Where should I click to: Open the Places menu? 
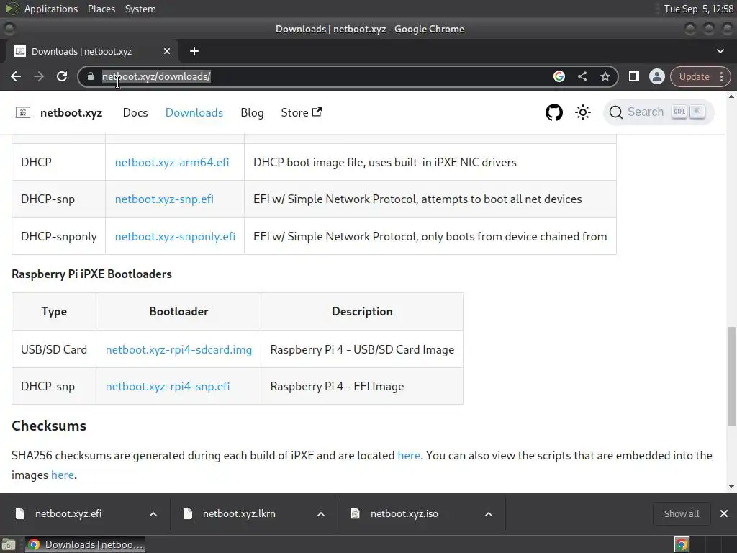(x=101, y=9)
